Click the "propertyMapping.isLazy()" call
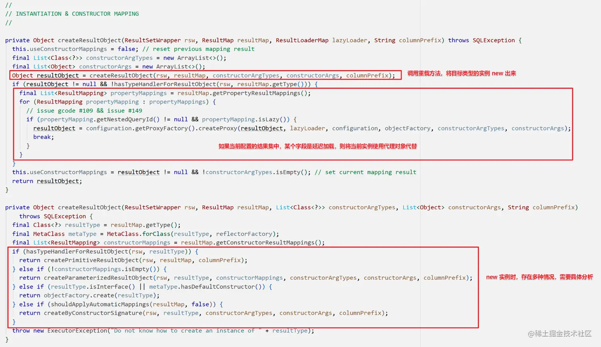 (246, 119)
